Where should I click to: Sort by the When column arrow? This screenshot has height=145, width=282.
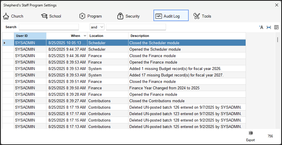click(x=85, y=36)
